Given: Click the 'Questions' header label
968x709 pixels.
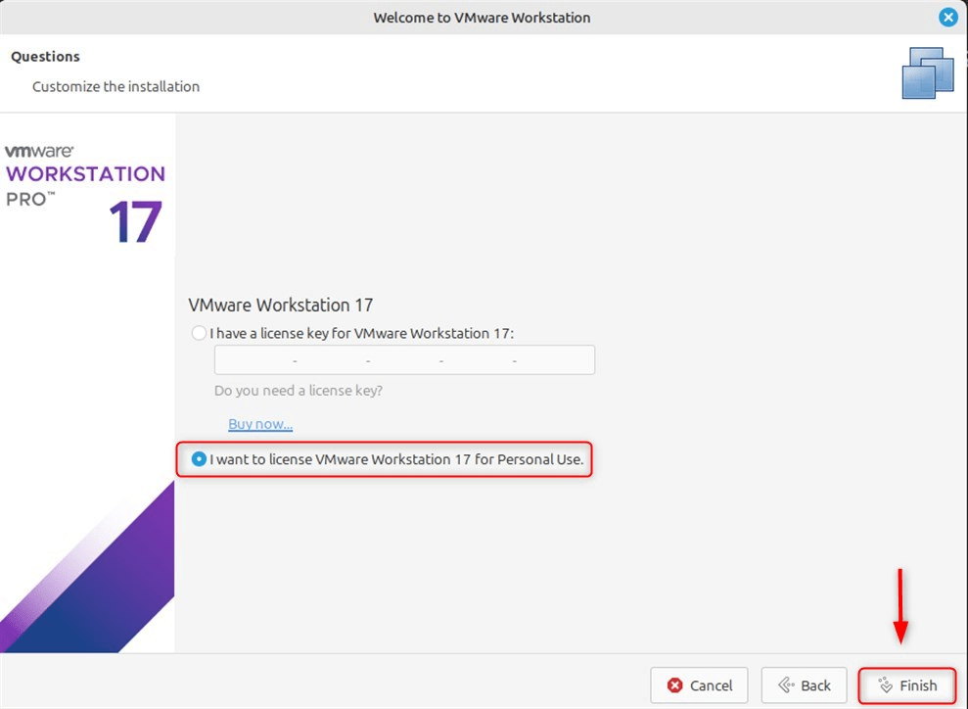Looking at the screenshot, I should coord(46,57).
